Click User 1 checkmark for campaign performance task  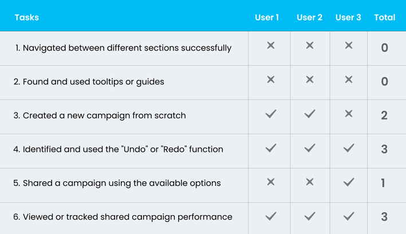[271, 216]
